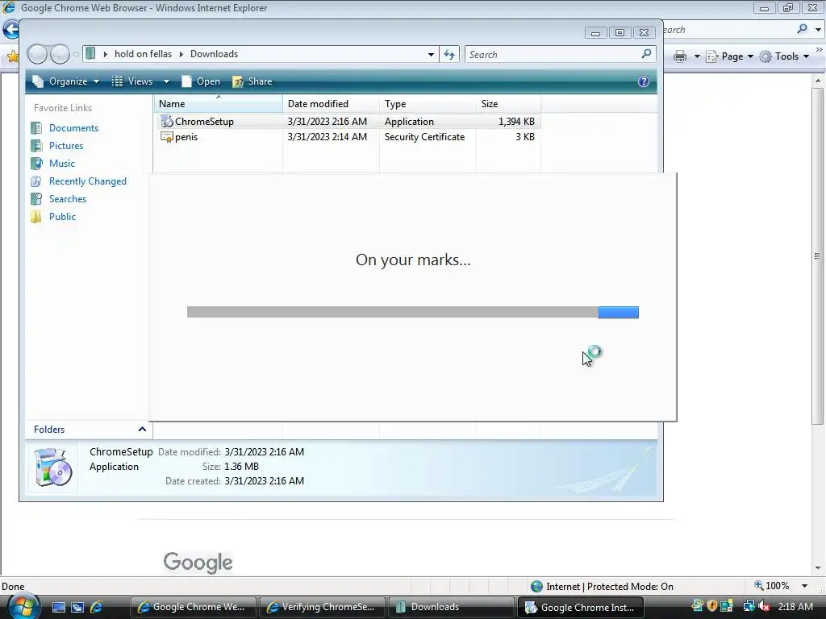Screen dimensions: 826x619
Task: Click Show Desktop quick launch icon
Action: (58, 607)
